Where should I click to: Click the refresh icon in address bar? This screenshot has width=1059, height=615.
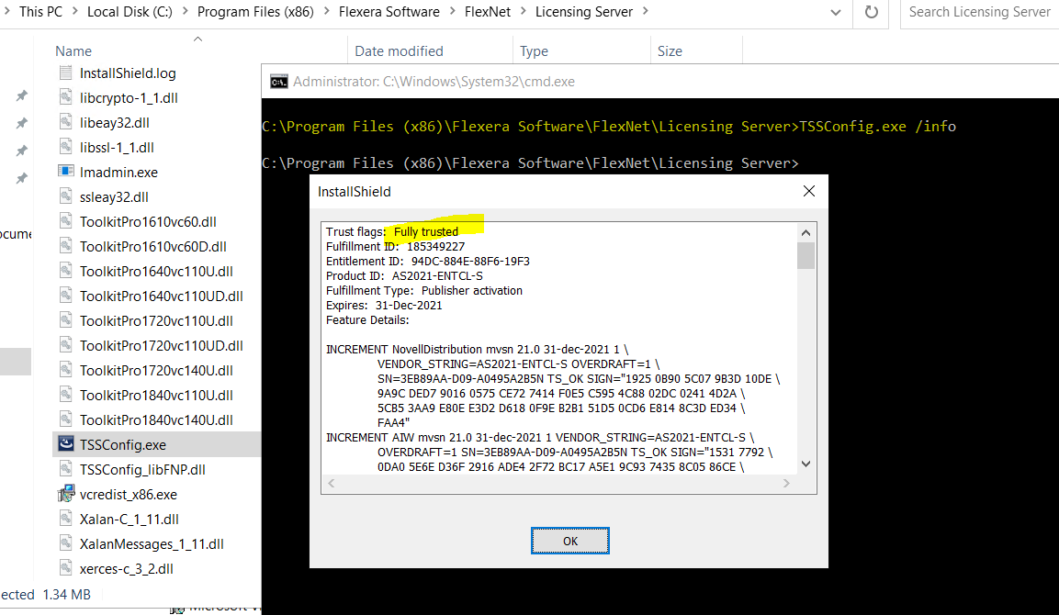pyautogui.click(x=871, y=12)
